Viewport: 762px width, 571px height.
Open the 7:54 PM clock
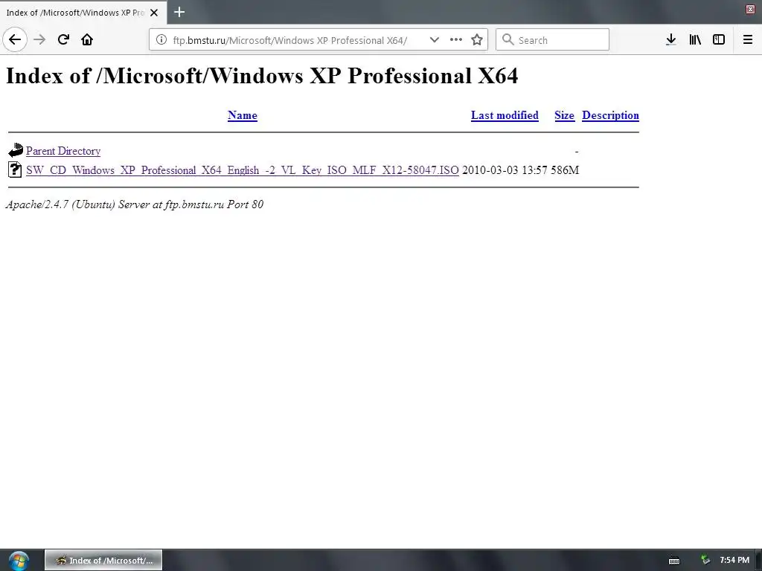coord(734,561)
